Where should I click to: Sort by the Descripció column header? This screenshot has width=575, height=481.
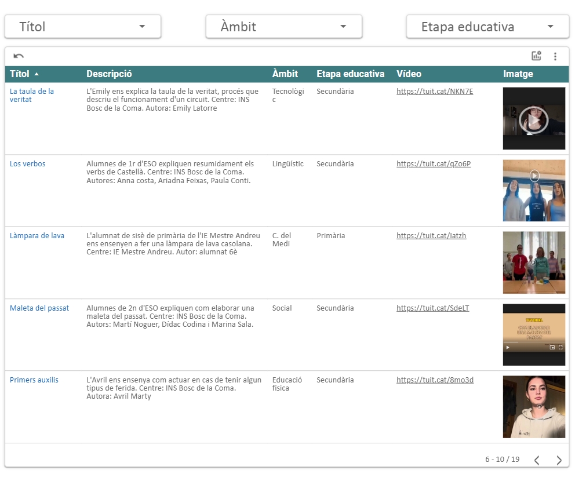click(109, 74)
